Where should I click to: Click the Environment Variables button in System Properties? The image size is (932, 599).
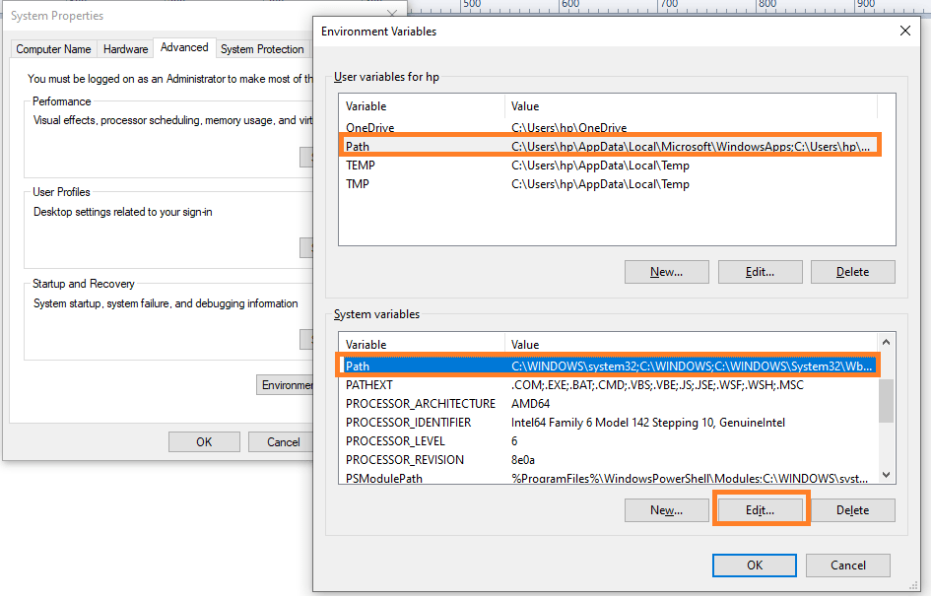click(x=286, y=385)
